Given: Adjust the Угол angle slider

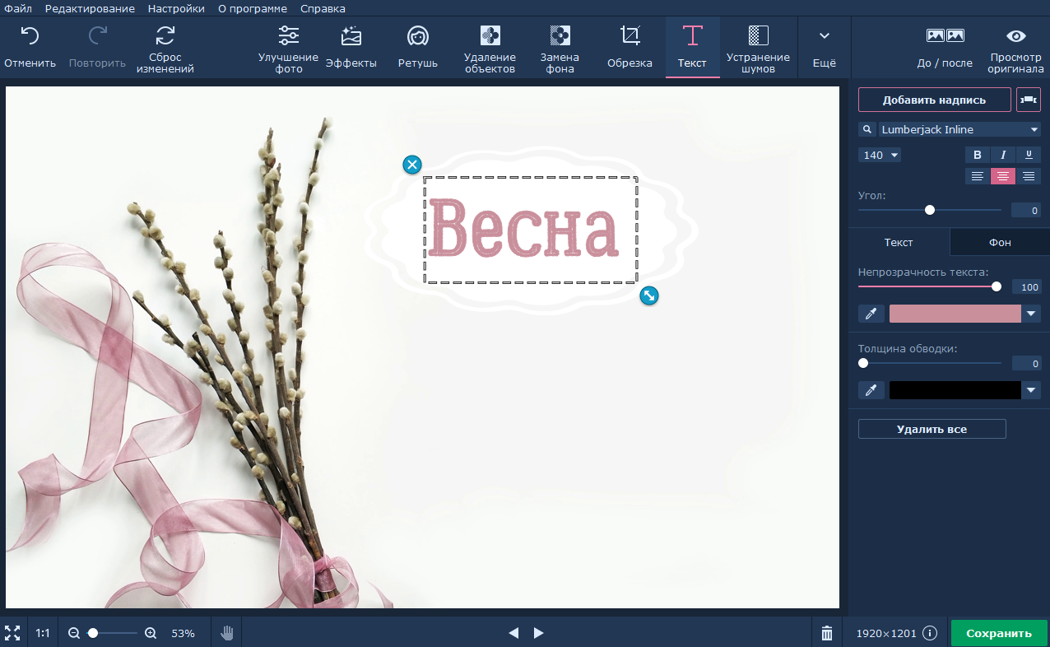Looking at the screenshot, I should pos(930,210).
